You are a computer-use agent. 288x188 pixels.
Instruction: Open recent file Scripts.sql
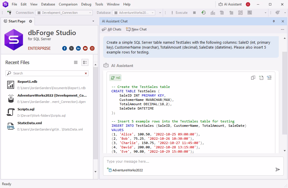(47, 112)
